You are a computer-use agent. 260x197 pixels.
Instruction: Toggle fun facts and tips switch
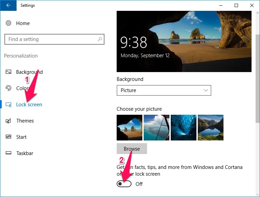124,184
